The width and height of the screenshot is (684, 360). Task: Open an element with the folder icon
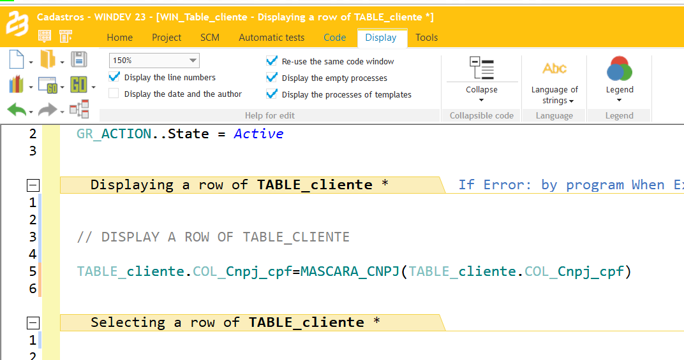[48, 59]
